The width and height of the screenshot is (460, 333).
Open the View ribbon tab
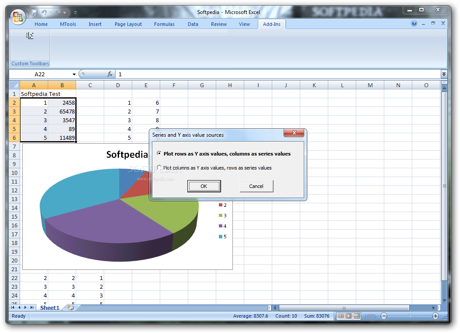(244, 24)
